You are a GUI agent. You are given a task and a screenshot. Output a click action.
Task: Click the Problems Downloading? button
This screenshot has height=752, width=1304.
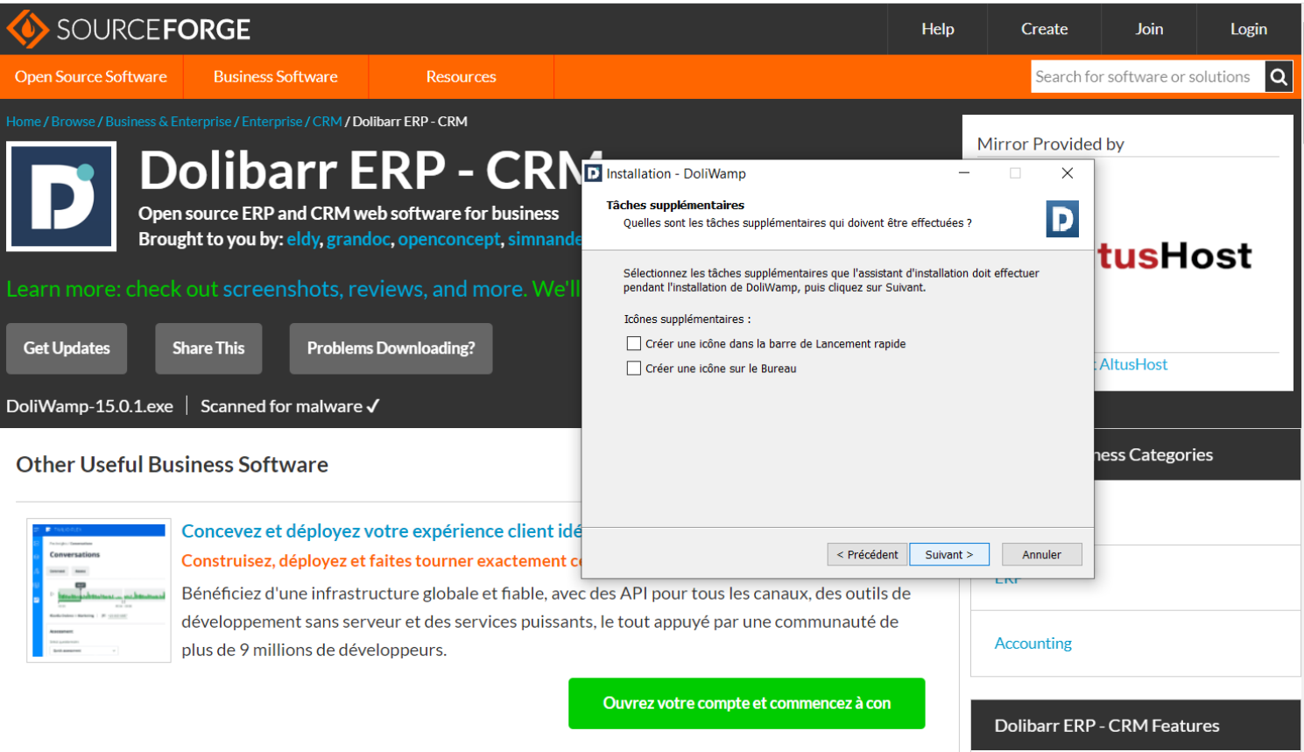point(391,348)
